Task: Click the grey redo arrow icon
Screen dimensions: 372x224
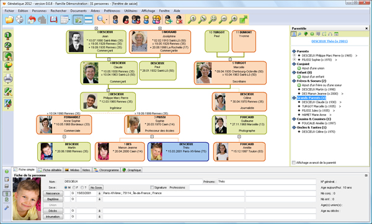Action: [42, 19]
